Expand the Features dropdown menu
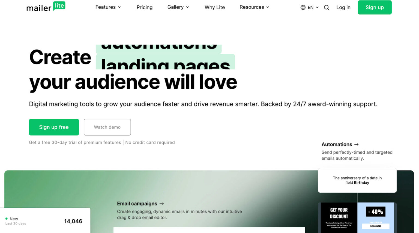This screenshot has width=419, height=233. pyautogui.click(x=108, y=7)
